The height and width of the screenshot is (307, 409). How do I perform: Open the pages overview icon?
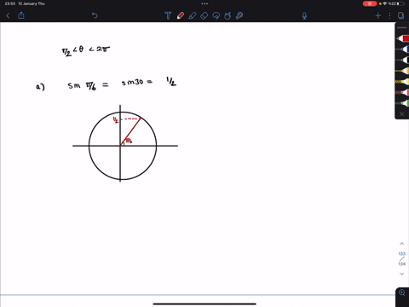pos(400,15)
